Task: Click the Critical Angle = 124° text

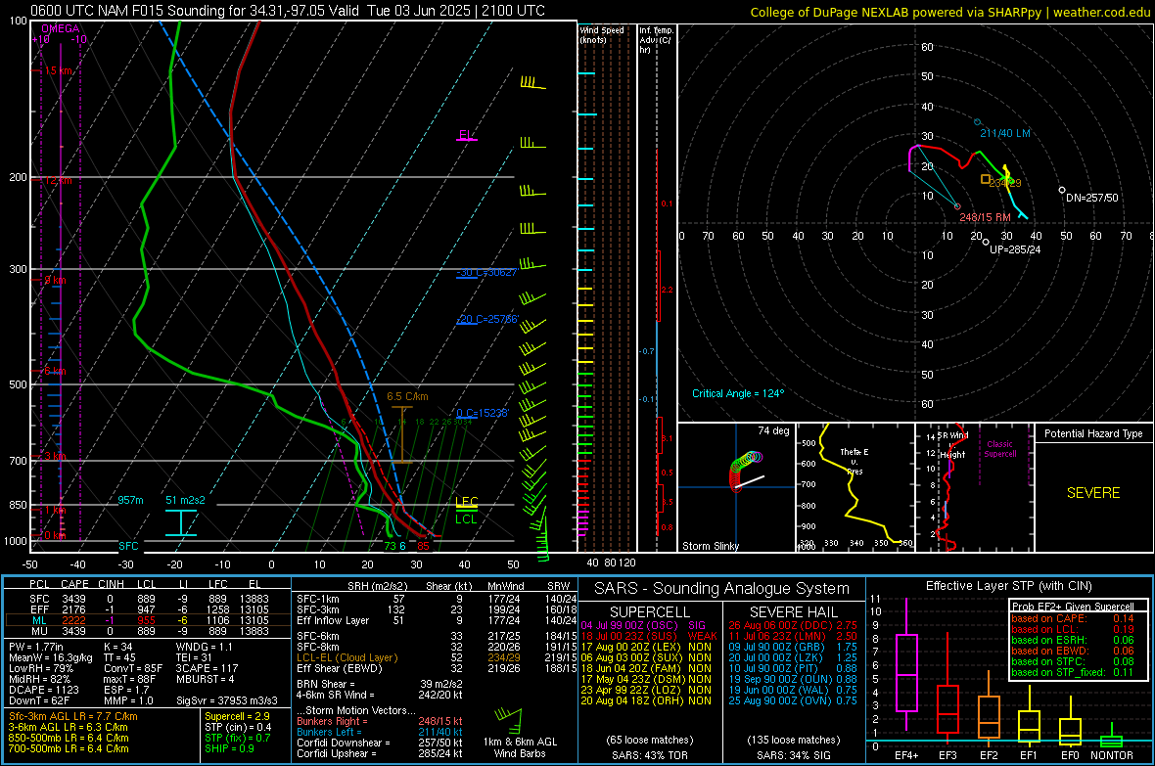Action: 738,393
